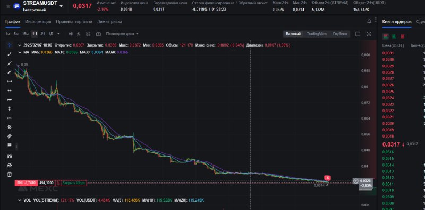Image resolution: width=425 pixels, height=210 pixels.
Task: Show only sell orders in order book
Action: tap(403, 36)
